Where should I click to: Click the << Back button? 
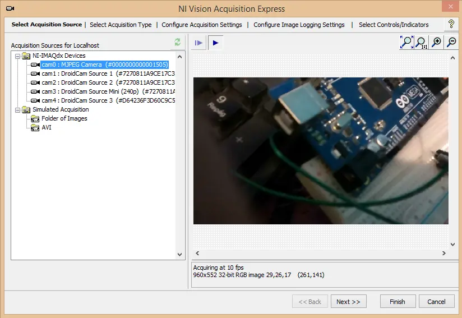309,302
